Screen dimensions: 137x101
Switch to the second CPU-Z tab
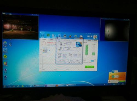click(61, 40)
